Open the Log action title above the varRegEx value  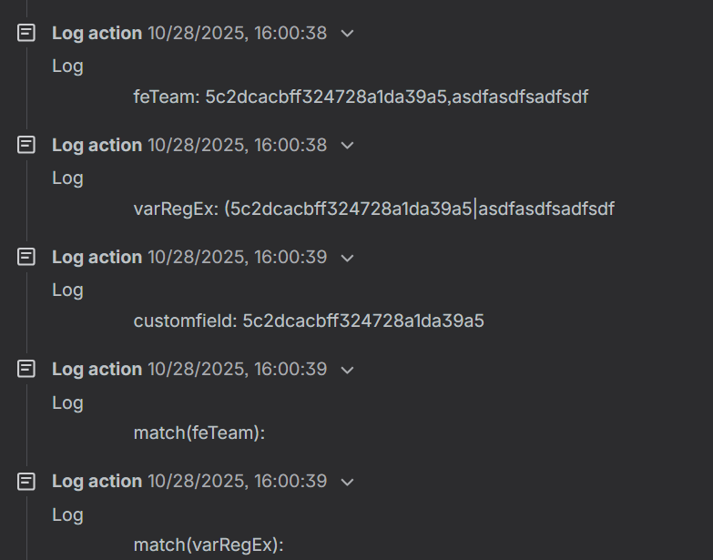tap(97, 145)
